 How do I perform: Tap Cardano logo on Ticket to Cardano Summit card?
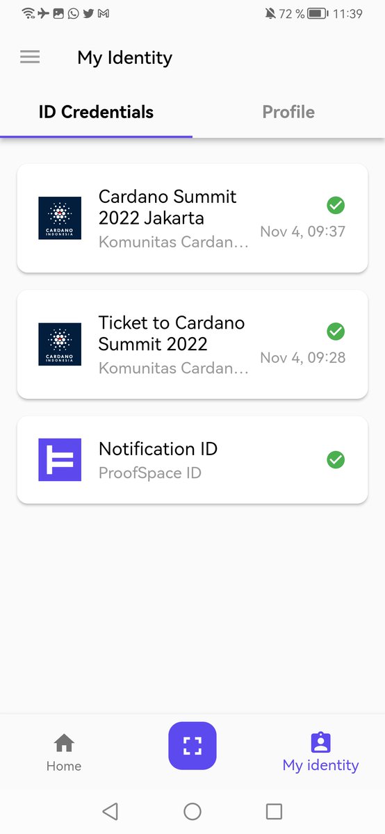point(60,344)
